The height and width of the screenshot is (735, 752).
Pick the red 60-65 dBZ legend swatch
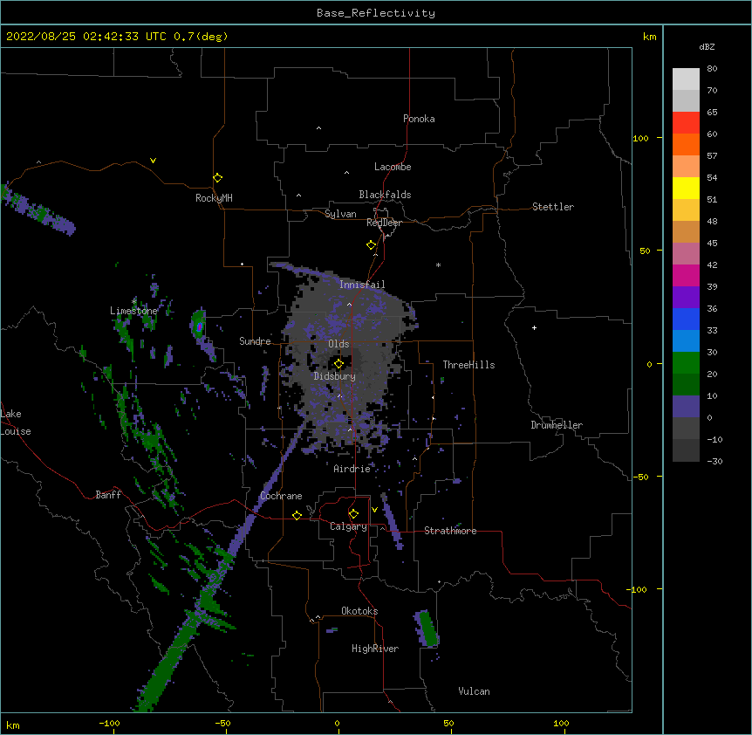[686, 123]
